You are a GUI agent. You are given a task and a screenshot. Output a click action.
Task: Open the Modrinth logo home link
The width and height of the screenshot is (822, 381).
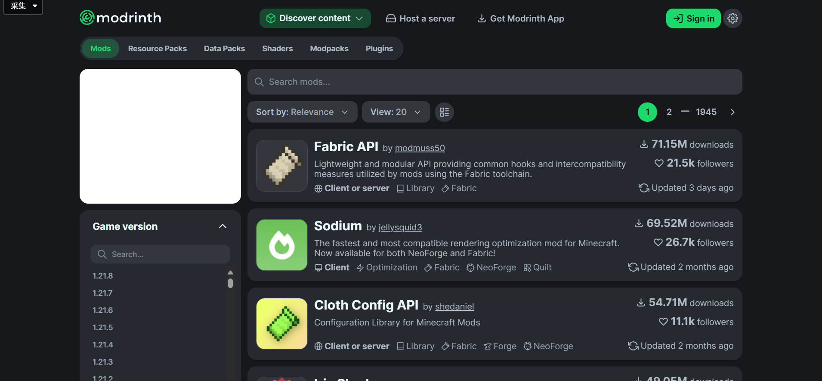121,18
